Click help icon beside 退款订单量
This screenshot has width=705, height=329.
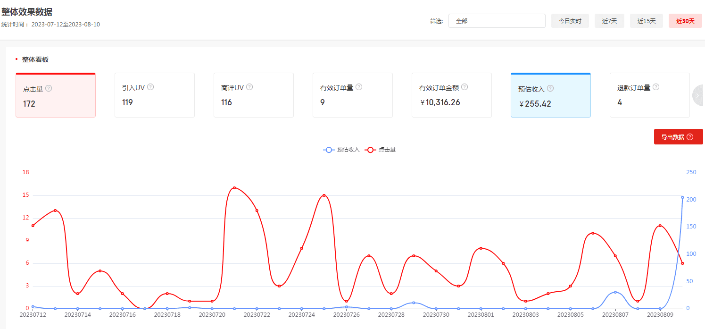point(656,87)
